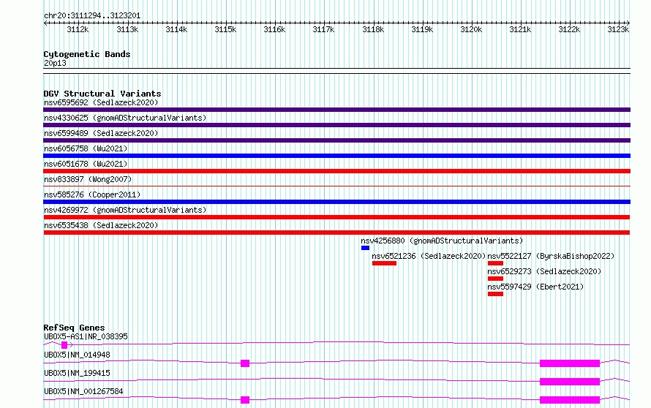The image size is (651, 408).
Task: Click the red bar under nsv5522127
Action: (x=495, y=263)
